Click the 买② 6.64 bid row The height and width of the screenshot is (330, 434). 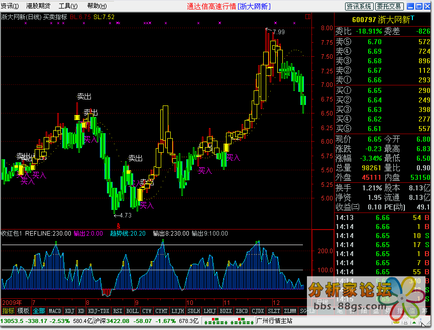[x=383, y=100]
